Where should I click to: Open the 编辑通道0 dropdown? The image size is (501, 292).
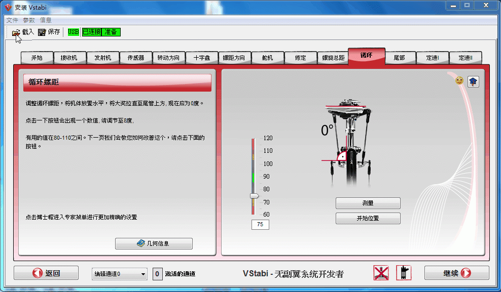pyautogui.click(x=120, y=274)
